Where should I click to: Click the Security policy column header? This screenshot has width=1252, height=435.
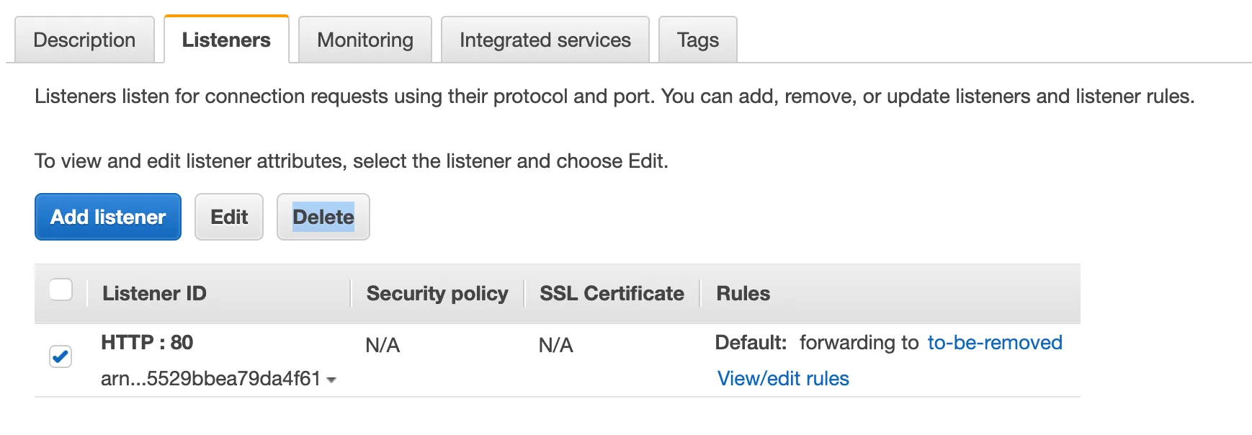[437, 294]
